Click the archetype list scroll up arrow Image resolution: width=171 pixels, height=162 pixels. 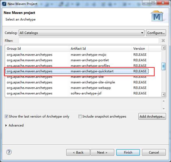click(163, 48)
